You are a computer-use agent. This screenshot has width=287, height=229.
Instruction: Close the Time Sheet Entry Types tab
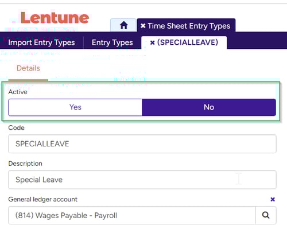coord(143,26)
